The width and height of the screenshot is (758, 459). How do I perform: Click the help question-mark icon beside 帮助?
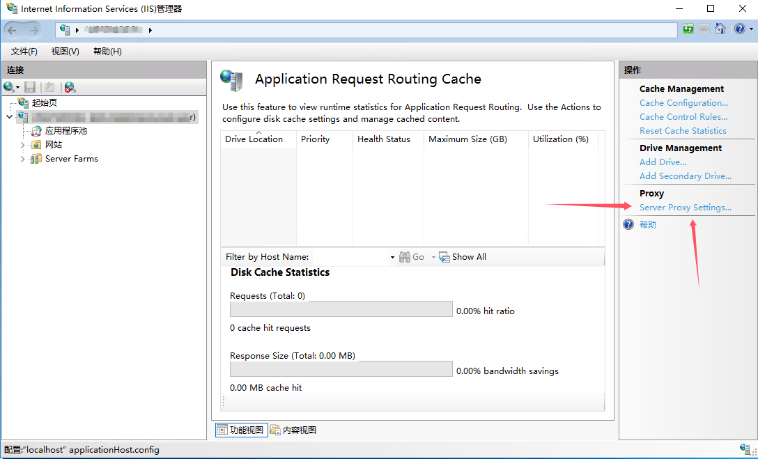629,224
